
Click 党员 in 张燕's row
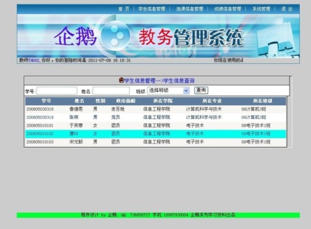tap(116, 117)
